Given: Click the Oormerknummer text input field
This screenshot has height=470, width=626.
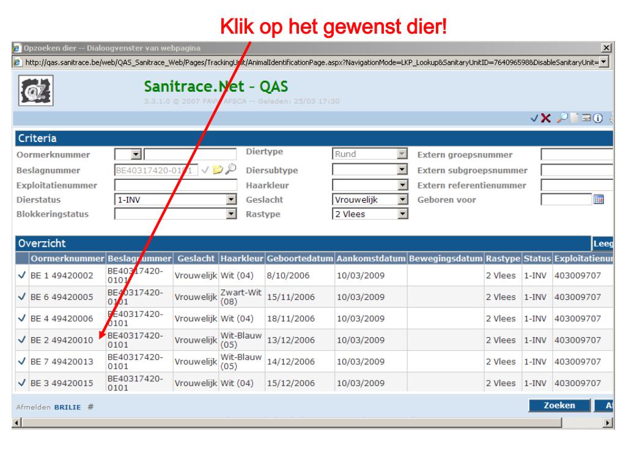Looking at the screenshot, I should click(190, 154).
